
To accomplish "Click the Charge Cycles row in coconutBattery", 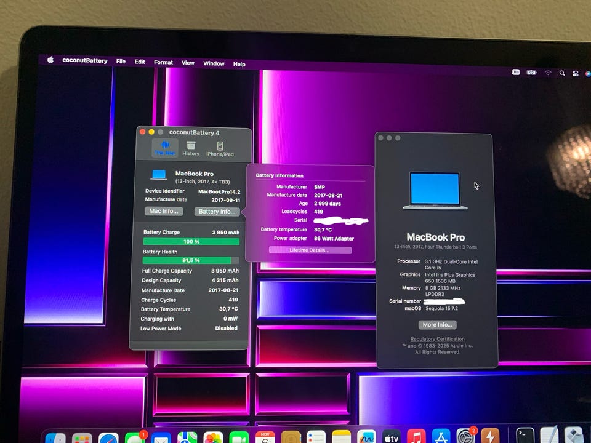I will click(x=189, y=300).
